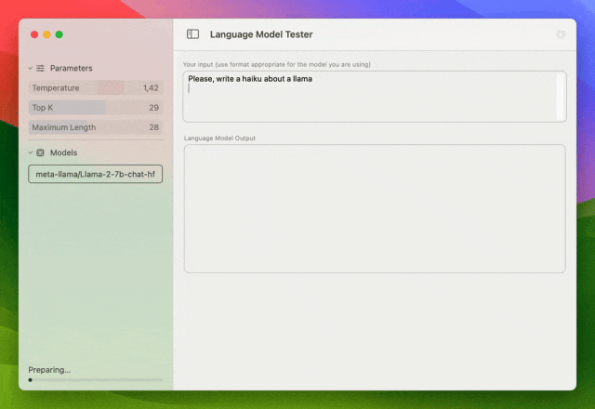This screenshot has height=409, width=595.
Task: Toggle the sidebar panel icon
Action: [x=192, y=34]
